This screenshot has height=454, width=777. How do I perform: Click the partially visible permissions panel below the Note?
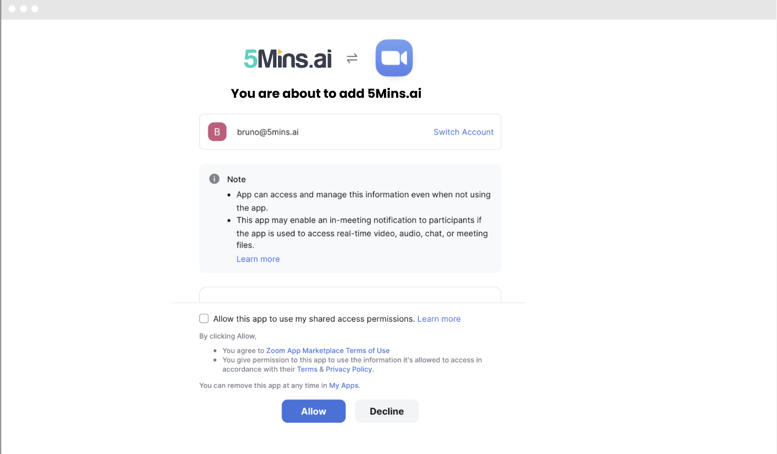click(x=350, y=295)
